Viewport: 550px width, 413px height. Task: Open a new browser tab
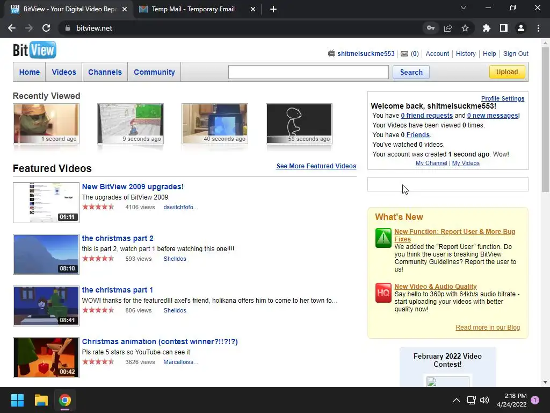pos(273,9)
